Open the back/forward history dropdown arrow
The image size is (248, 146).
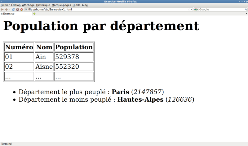tap(10, 9)
